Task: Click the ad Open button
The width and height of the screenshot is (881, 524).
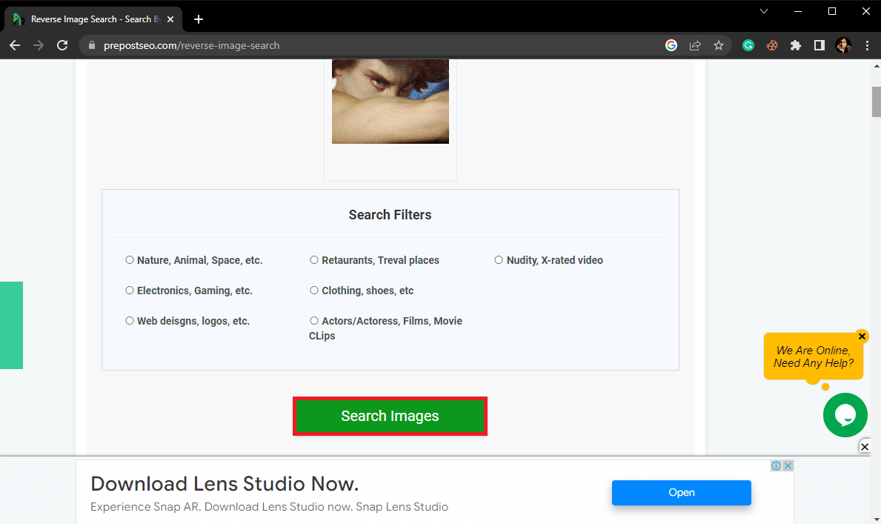Action: coord(682,493)
